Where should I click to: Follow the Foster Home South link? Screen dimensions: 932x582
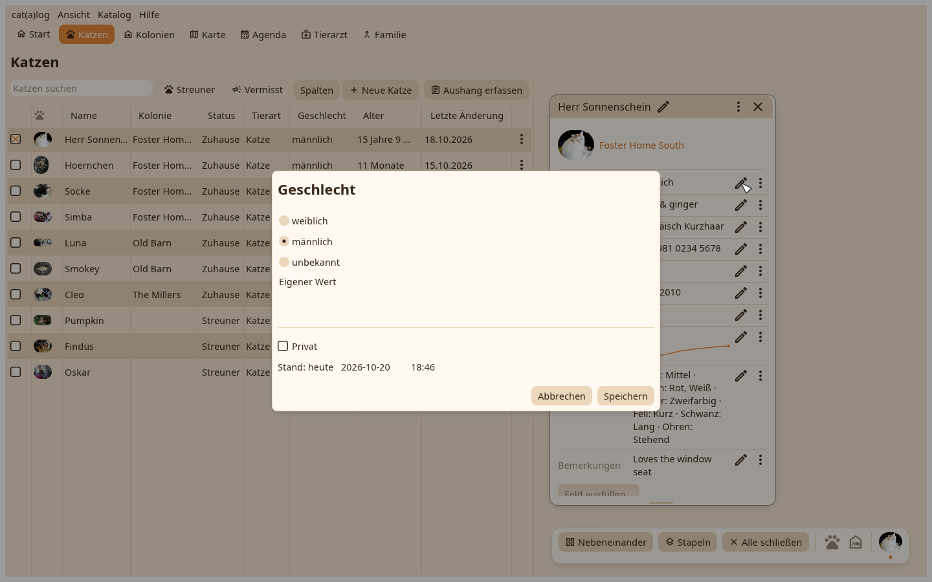pos(641,145)
